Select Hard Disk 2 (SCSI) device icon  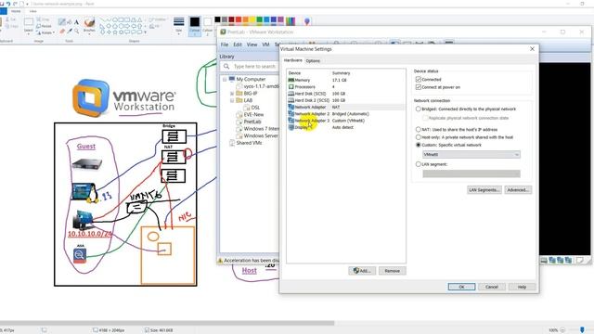tap(291, 100)
